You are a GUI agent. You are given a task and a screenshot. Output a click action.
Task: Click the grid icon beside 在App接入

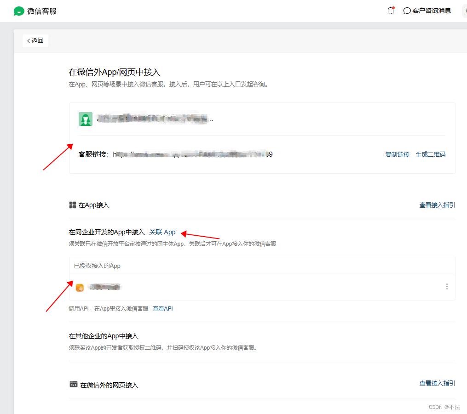click(73, 205)
